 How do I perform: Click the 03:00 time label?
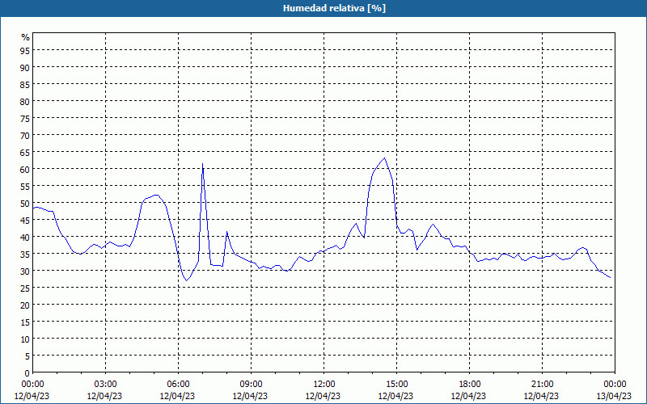105,385
